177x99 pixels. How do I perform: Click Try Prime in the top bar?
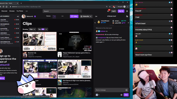pos(20,11)
